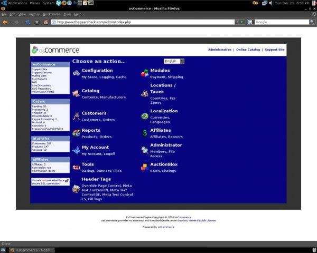Click the Locations / Taxes house icon
Image resolution: width=317 pixels, height=253 pixels.
(145, 94)
